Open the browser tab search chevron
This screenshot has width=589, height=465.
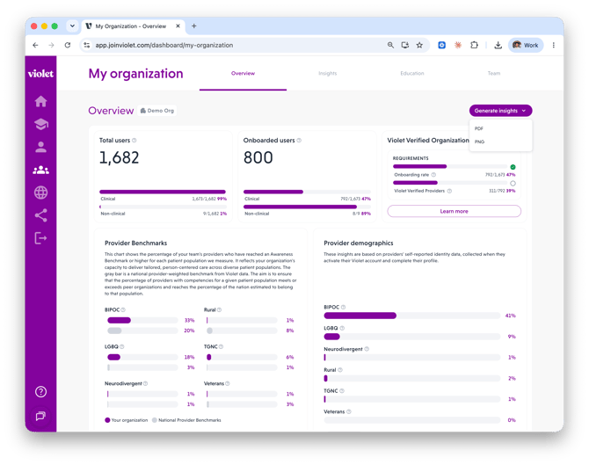pyautogui.click(x=72, y=25)
